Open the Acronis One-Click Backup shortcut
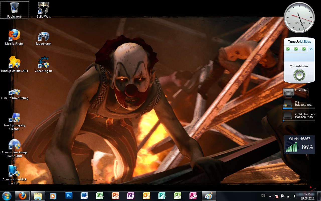This screenshot has width=321, height=201. [14, 175]
